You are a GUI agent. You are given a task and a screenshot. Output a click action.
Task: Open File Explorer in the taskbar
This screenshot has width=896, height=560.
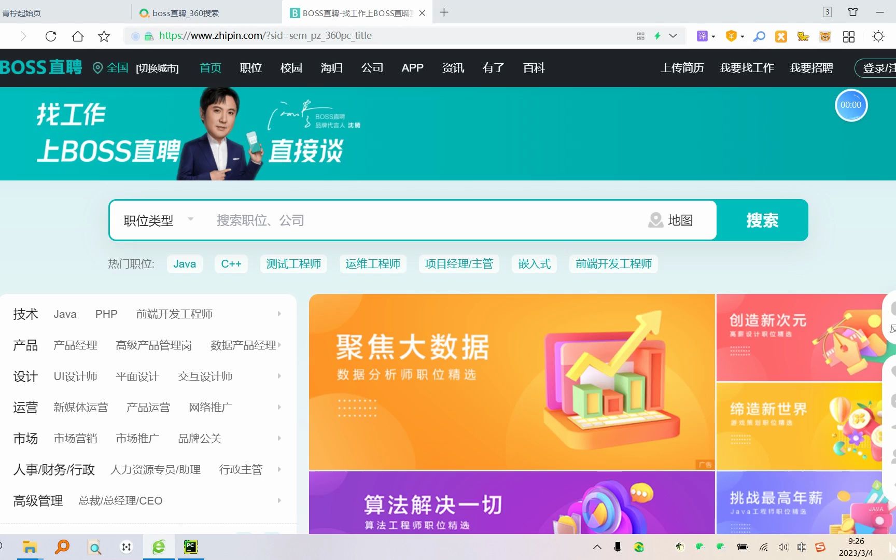coord(30,547)
